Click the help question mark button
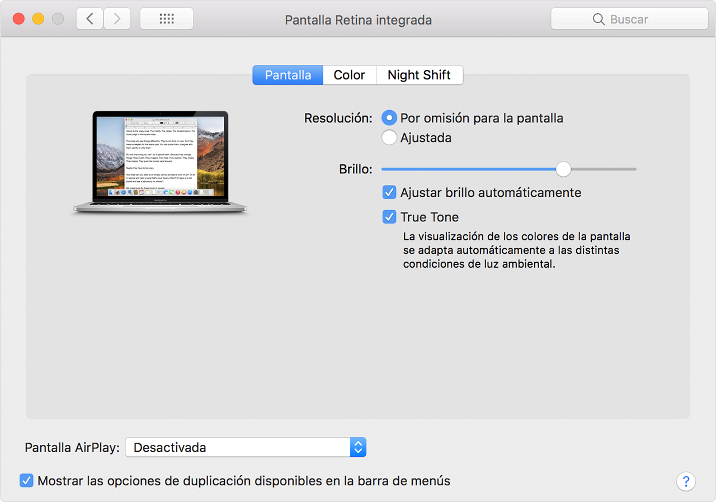 pos(686,481)
